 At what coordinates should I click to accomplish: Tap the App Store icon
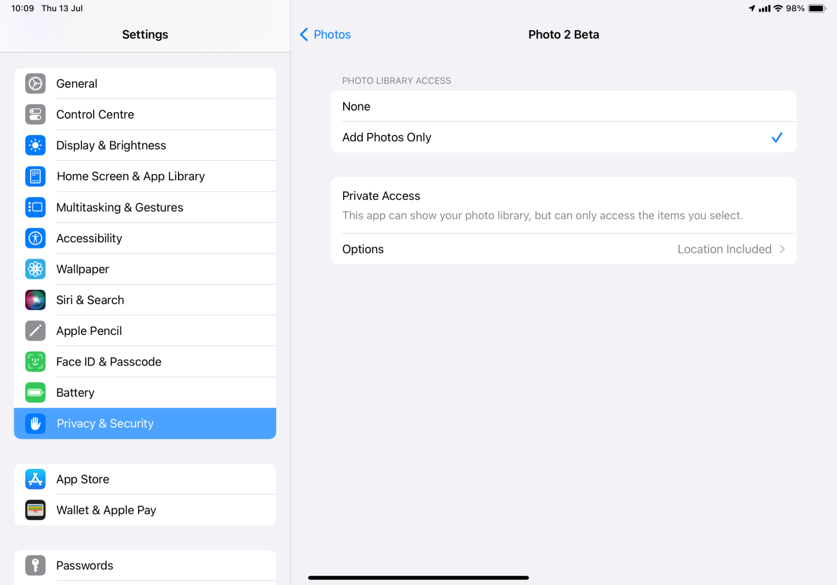(x=35, y=479)
